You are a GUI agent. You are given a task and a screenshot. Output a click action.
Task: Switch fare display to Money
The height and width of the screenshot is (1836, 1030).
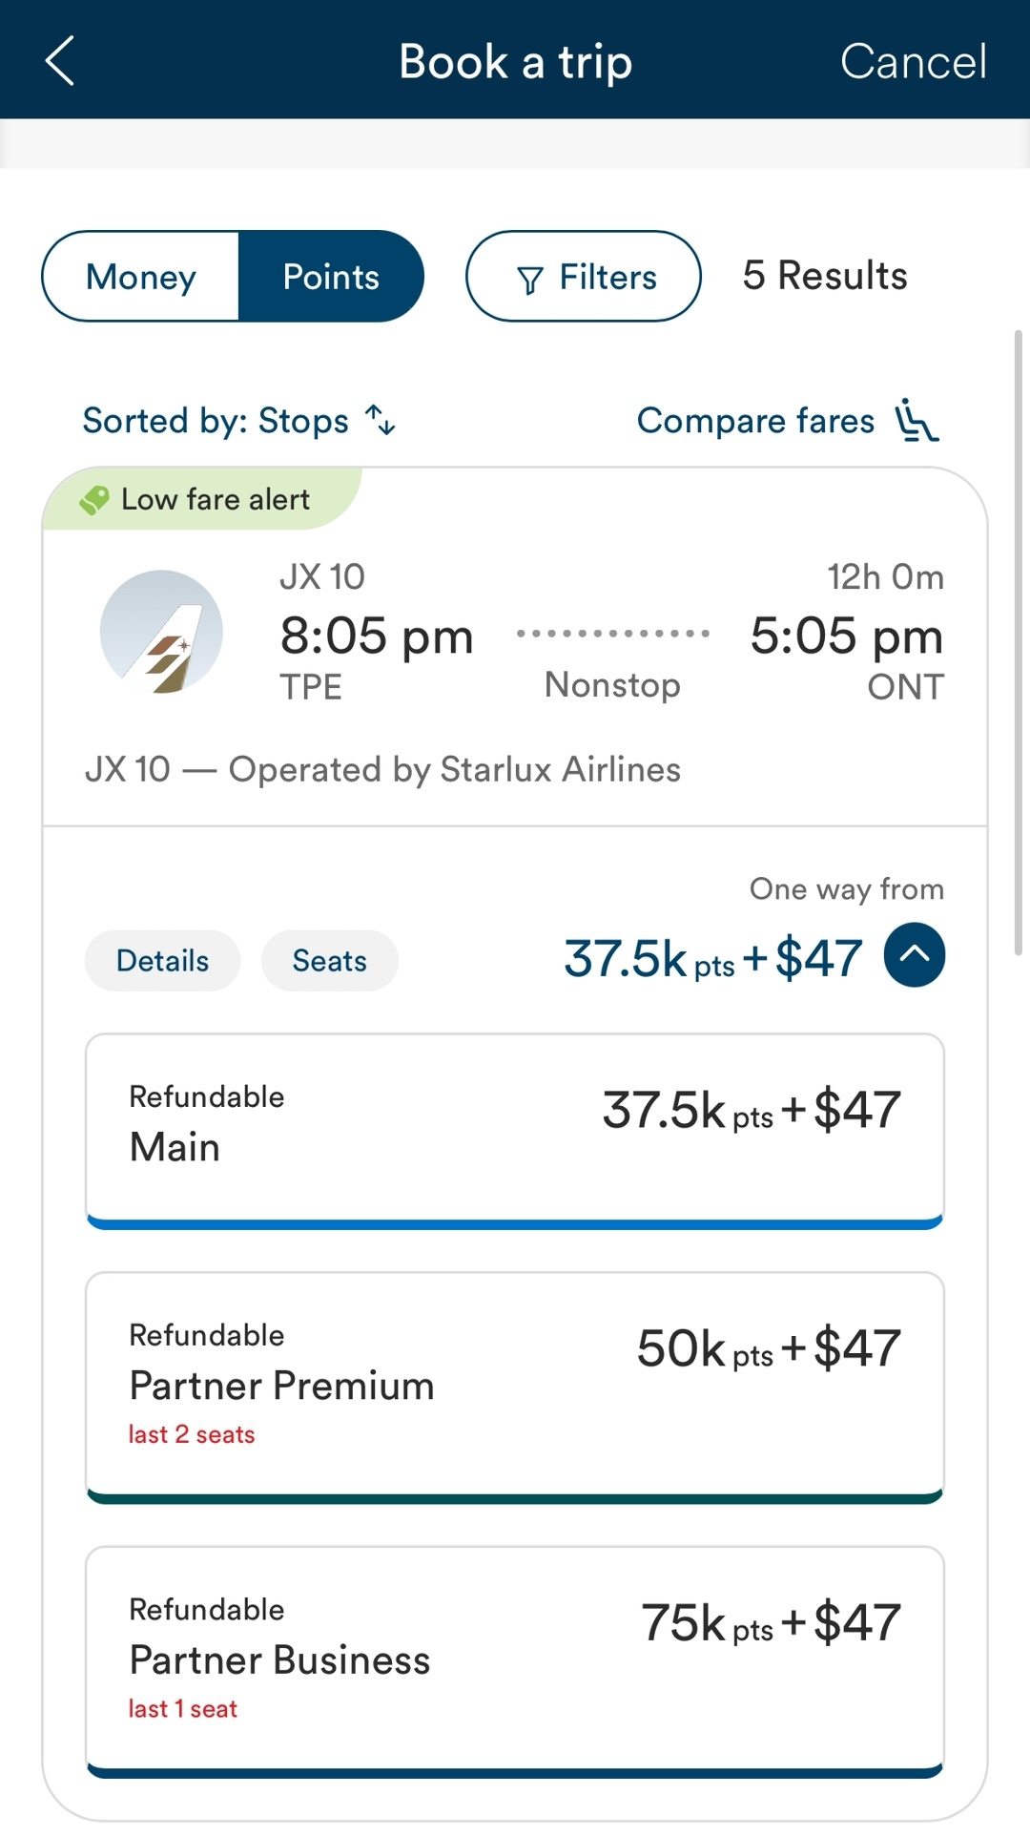pyautogui.click(x=141, y=277)
